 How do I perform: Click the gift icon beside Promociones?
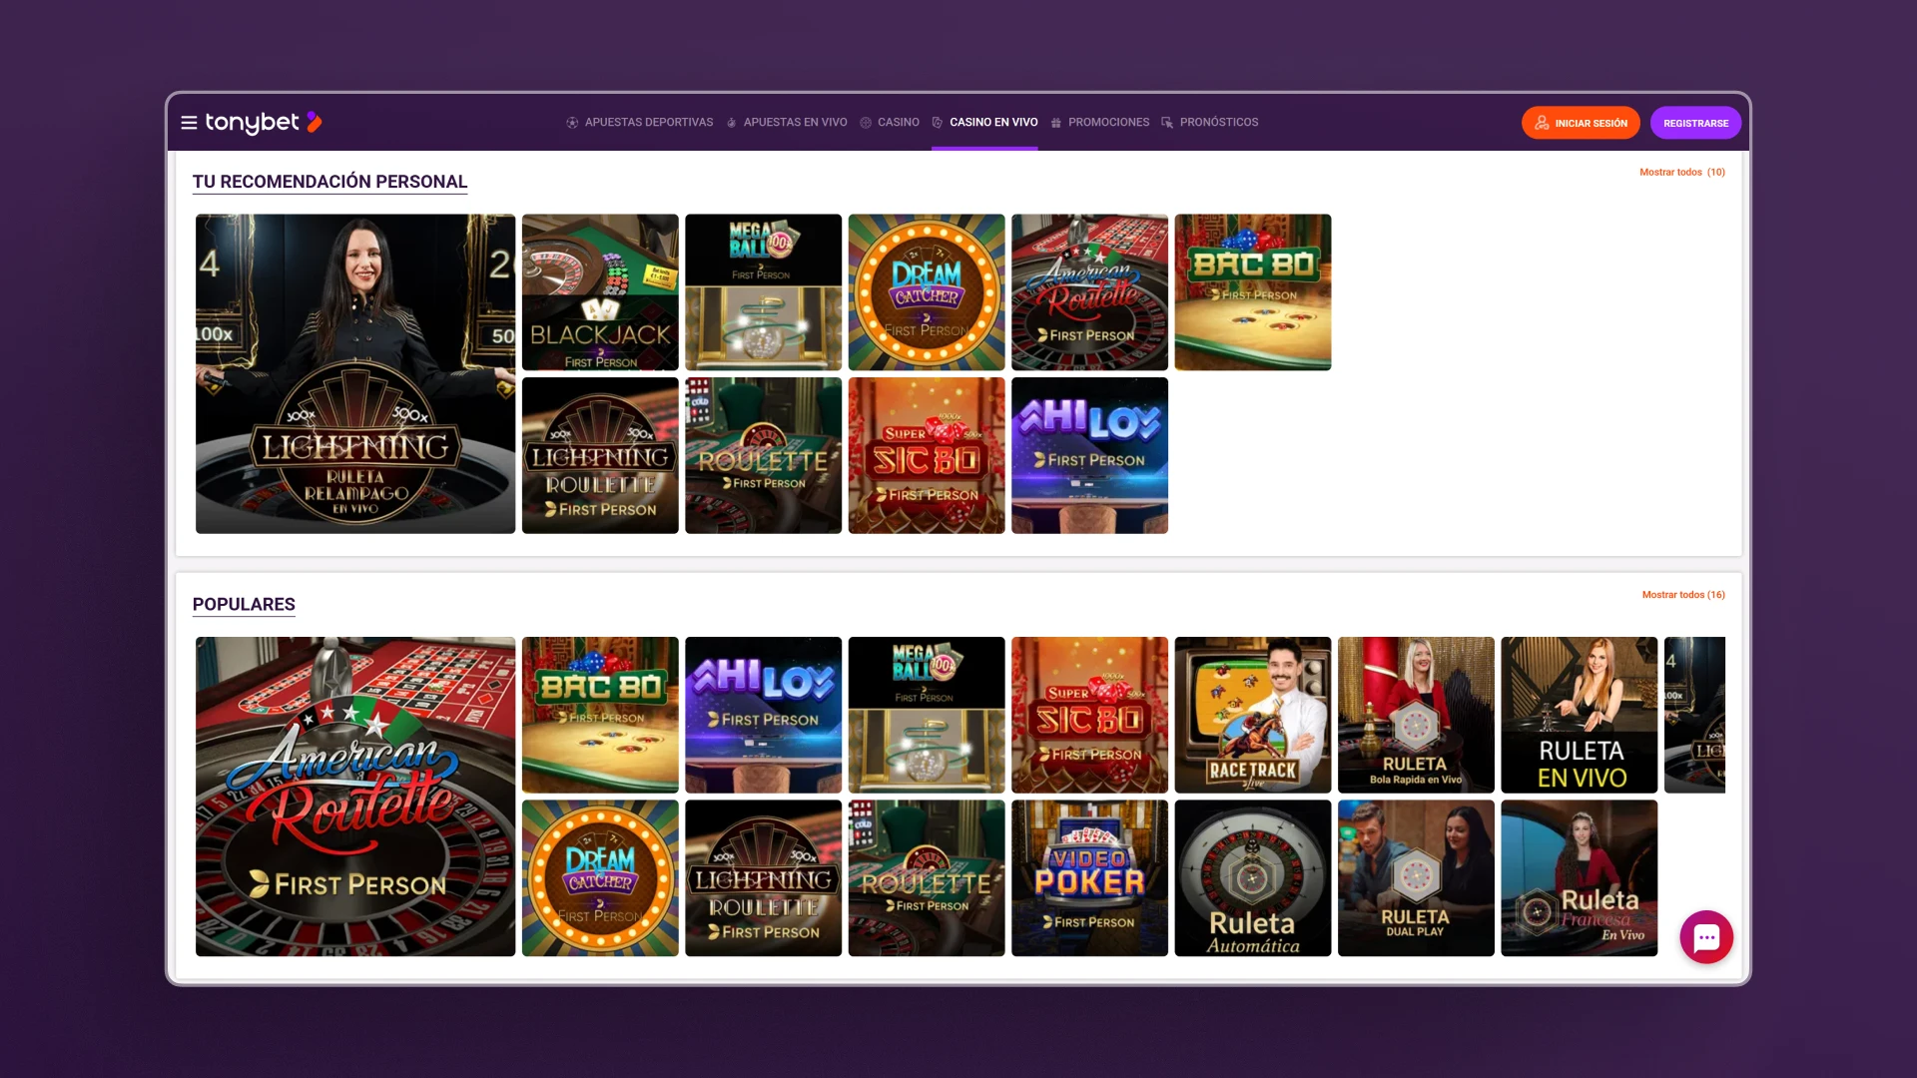point(1056,123)
